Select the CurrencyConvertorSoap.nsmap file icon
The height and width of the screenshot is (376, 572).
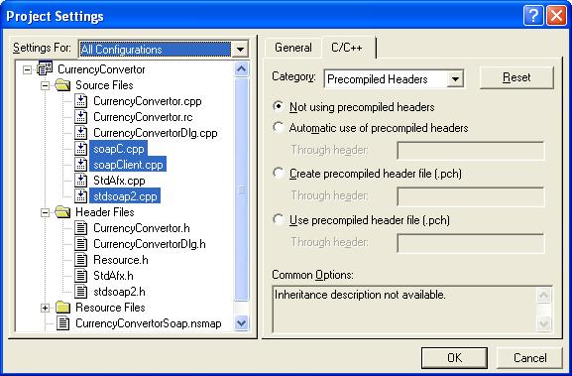[x=63, y=323]
